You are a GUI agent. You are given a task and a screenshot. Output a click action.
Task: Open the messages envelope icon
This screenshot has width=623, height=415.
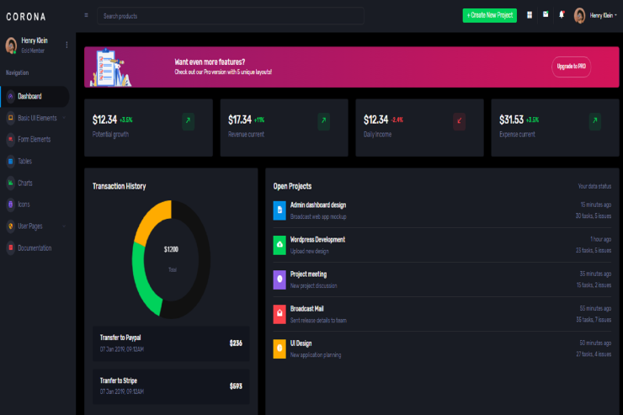pyautogui.click(x=546, y=15)
